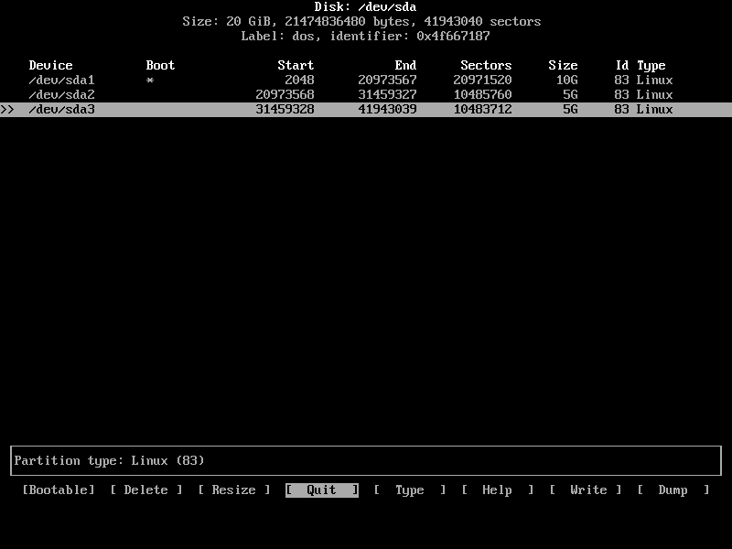Click the highlighted /dev/sda3 partition row
The height and width of the screenshot is (549, 732).
tap(366, 109)
